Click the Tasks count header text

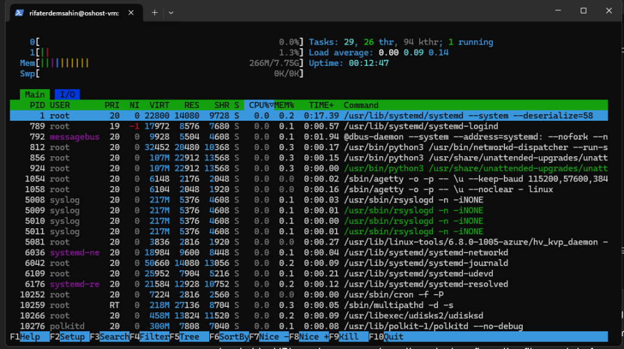coord(401,42)
